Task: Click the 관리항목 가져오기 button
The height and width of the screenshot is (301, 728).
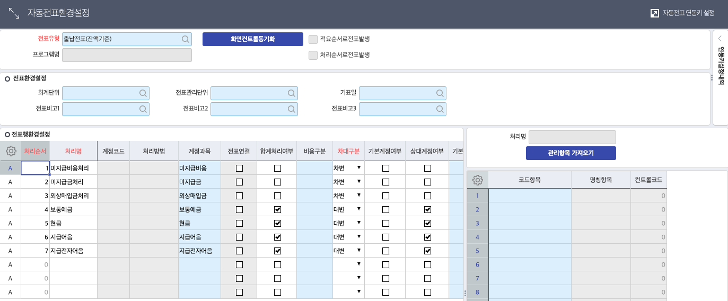Action: click(571, 153)
